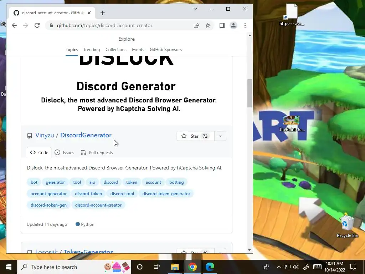Click the browser forward arrow
The height and width of the screenshot is (274, 365).
26,25
